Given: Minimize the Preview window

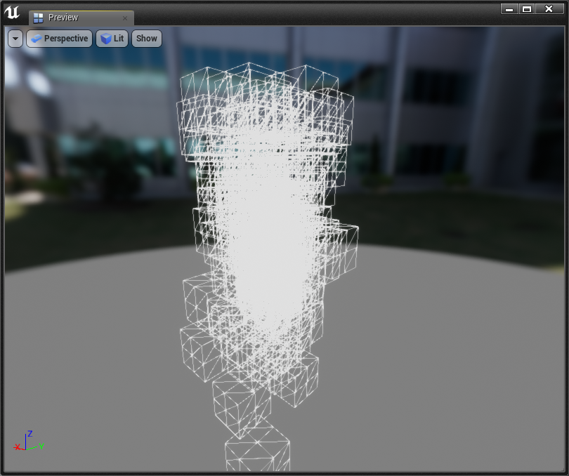Looking at the screenshot, I should pyautogui.click(x=509, y=9).
